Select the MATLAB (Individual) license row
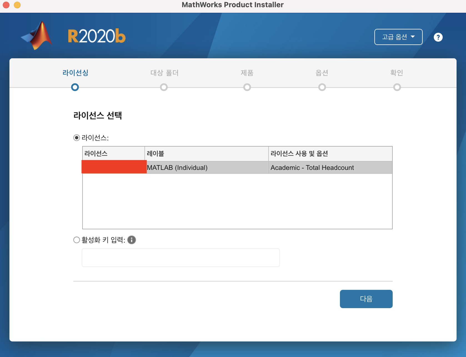Viewport: 466px width, 357px height. 237,167
